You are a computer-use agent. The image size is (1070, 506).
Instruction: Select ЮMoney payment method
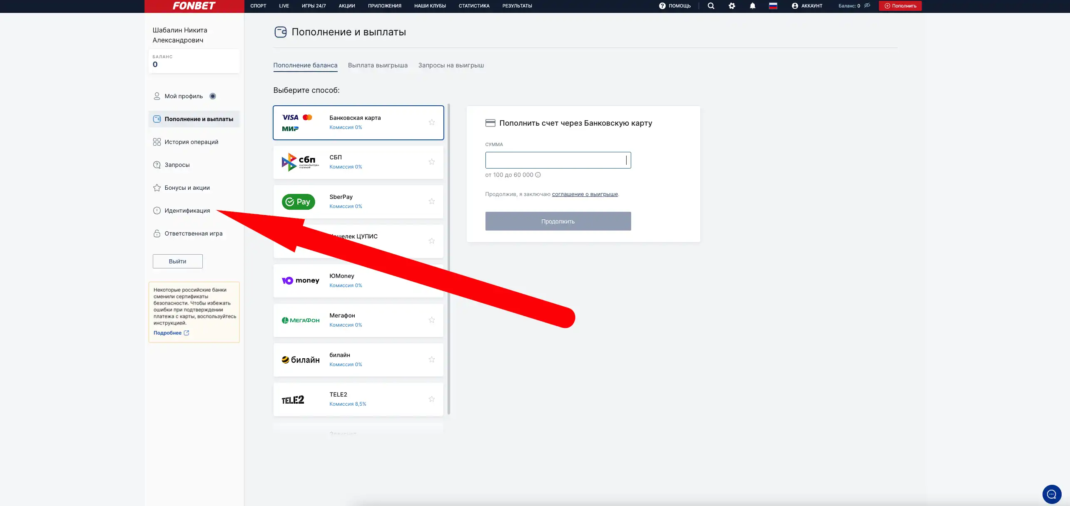tap(358, 280)
